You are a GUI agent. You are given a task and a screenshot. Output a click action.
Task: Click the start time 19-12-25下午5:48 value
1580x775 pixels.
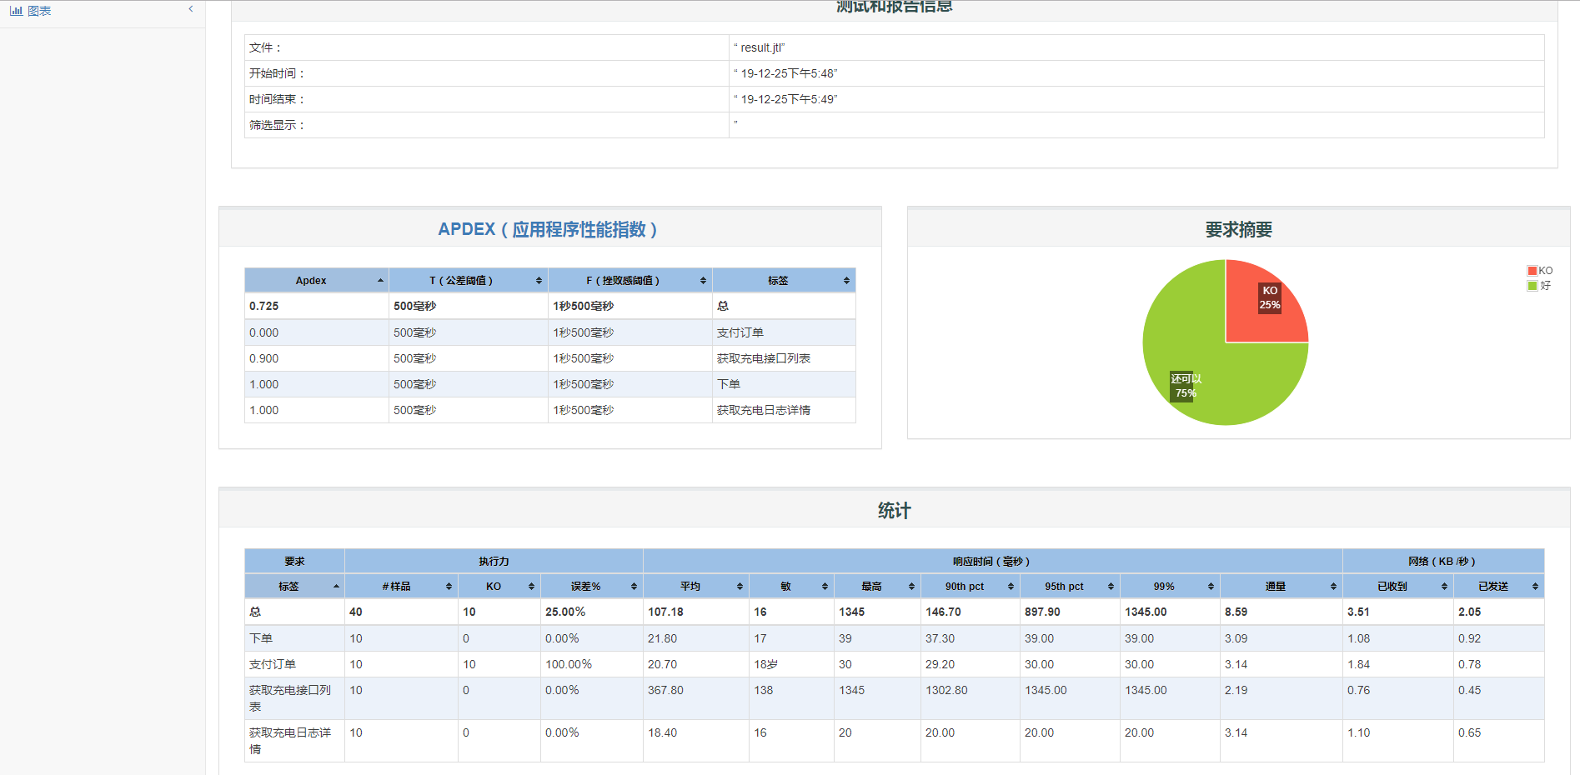pos(785,73)
